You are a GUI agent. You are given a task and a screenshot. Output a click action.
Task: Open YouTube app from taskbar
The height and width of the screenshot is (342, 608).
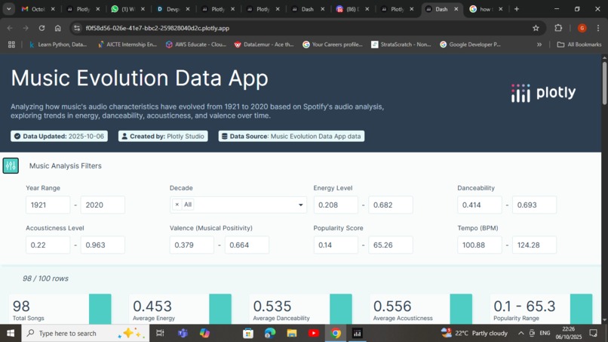click(313, 333)
